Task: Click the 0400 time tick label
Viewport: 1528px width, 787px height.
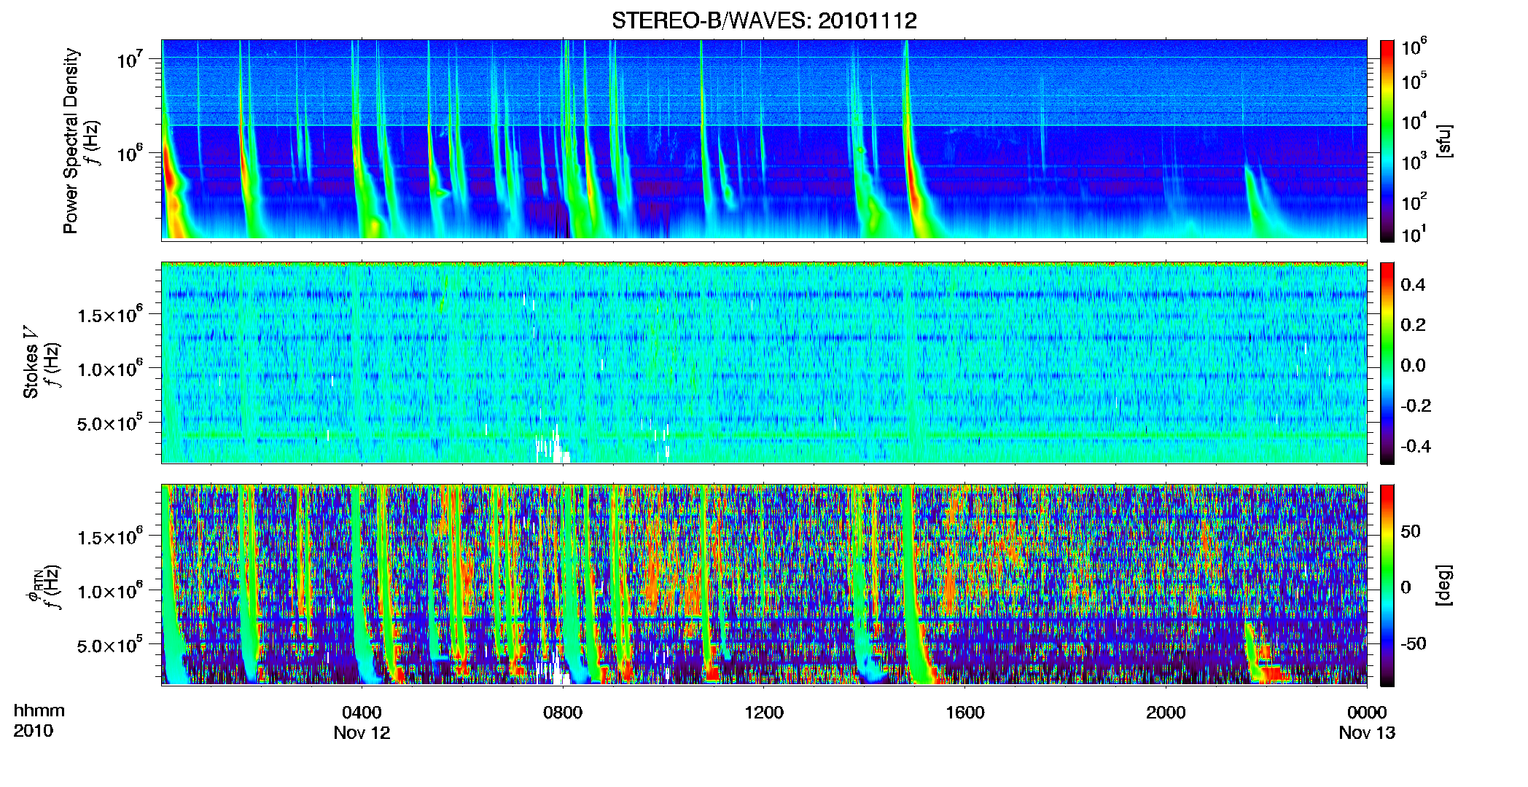Action: (362, 713)
